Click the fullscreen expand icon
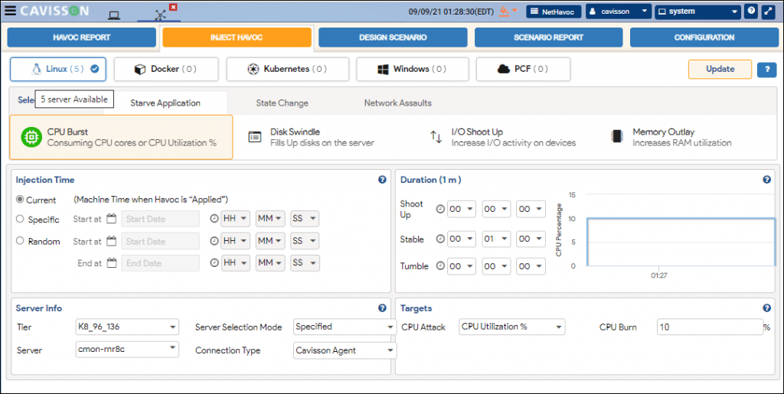The height and width of the screenshot is (394, 784). click(x=767, y=11)
